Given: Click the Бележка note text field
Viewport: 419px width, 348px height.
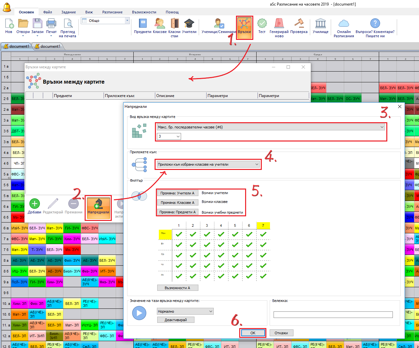Looking at the screenshot, I should point(333,315).
